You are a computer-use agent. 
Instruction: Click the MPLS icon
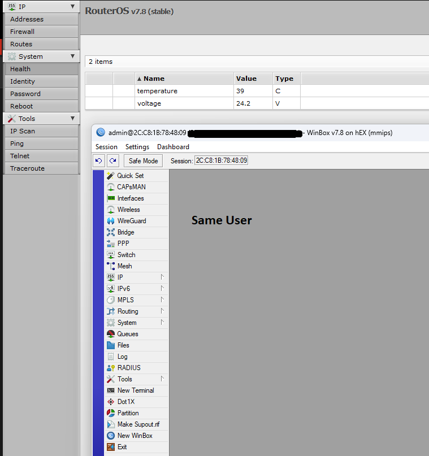(x=111, y=300)
